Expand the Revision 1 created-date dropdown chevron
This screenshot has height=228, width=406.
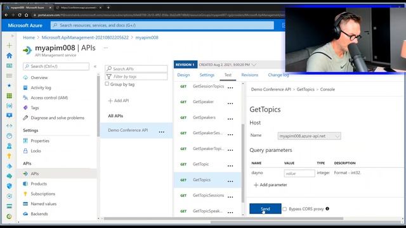[x=254, y=65]
